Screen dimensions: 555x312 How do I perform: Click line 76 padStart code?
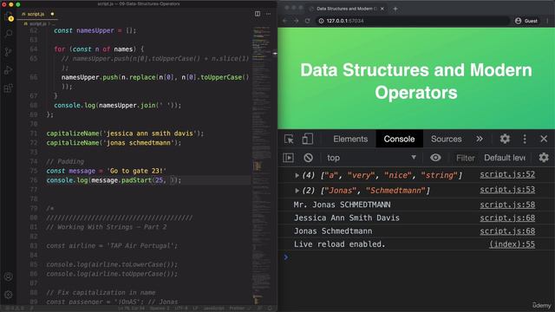tap(114, 180)
